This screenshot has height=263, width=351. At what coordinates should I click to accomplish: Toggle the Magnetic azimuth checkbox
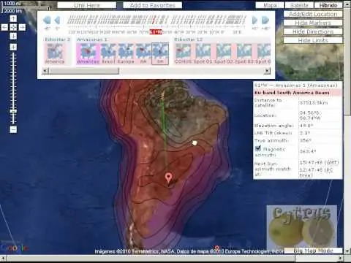pos(258,148)
